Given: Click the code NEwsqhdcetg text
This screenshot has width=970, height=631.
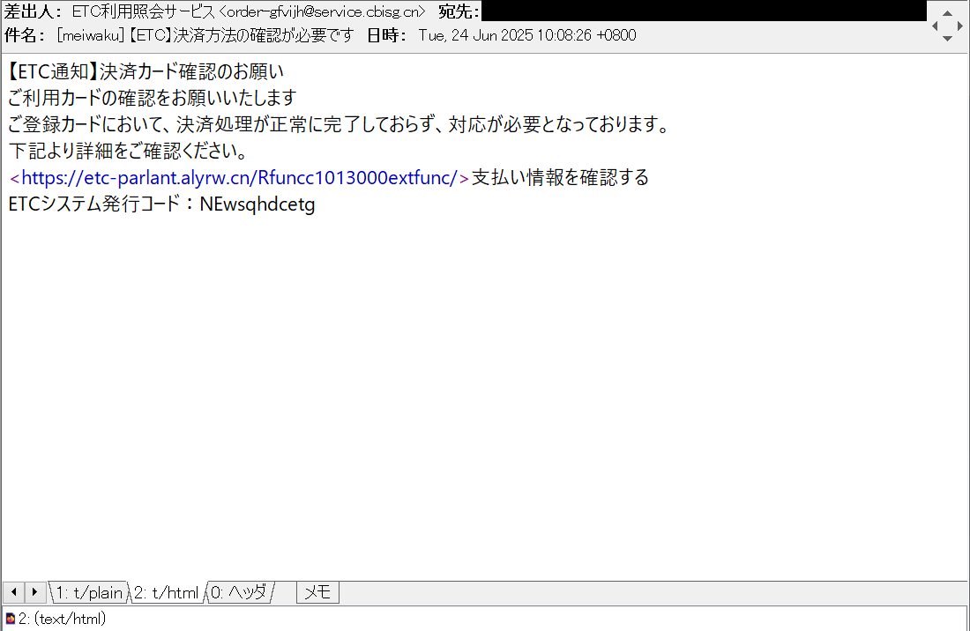Looking at the screenshot, I should (x=257, y=204).
